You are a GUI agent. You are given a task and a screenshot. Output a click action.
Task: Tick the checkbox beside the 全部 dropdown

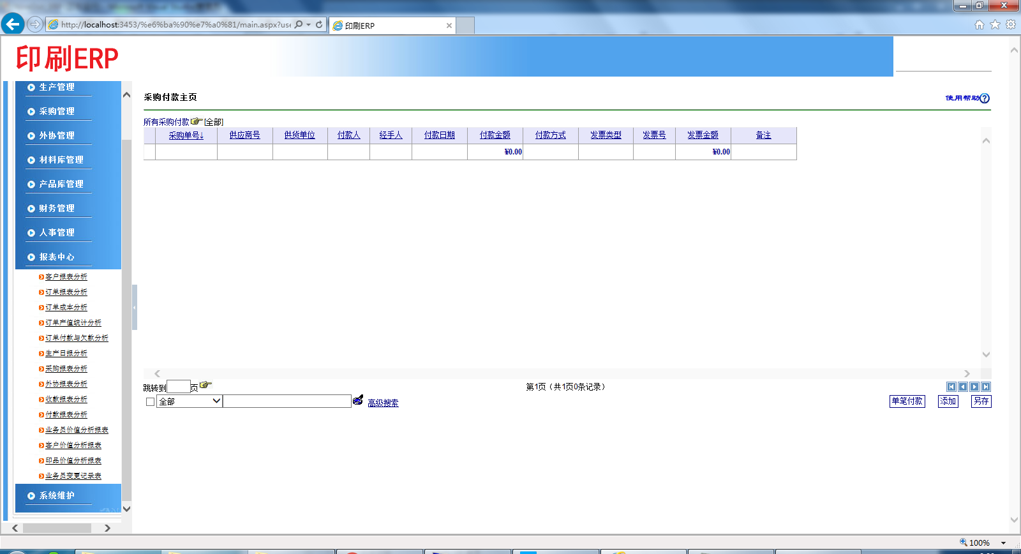(x=151, y=402)
